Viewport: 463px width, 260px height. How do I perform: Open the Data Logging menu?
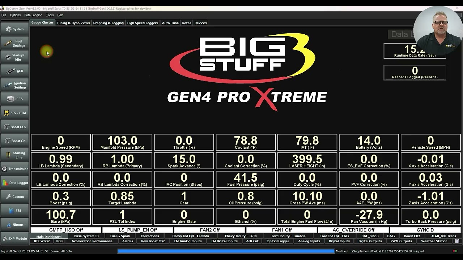33,15
